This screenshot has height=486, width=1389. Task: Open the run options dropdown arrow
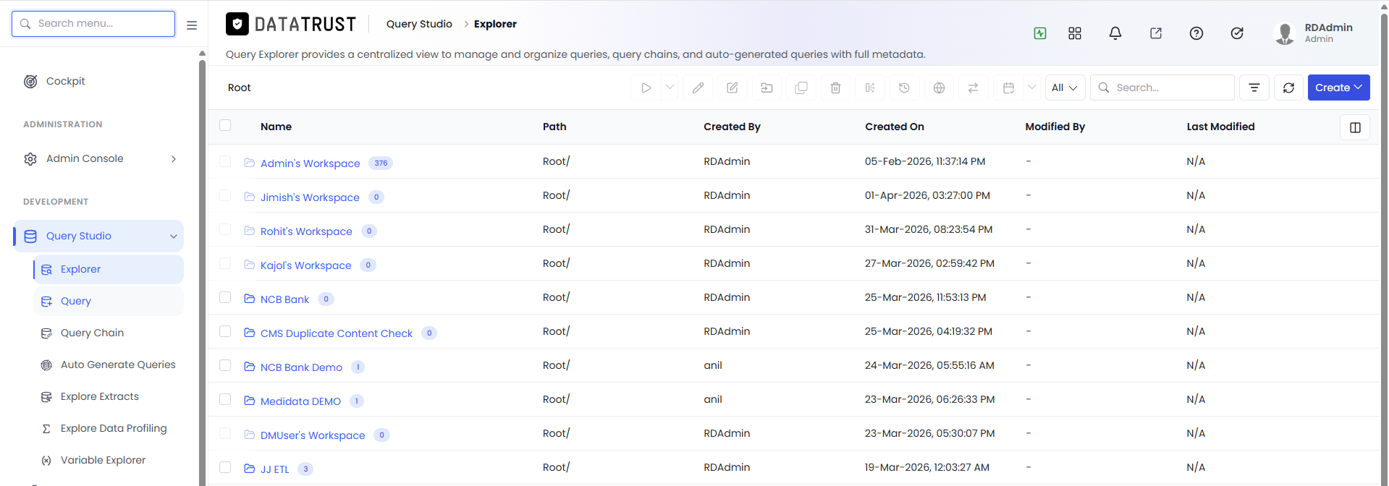point(670,88)
